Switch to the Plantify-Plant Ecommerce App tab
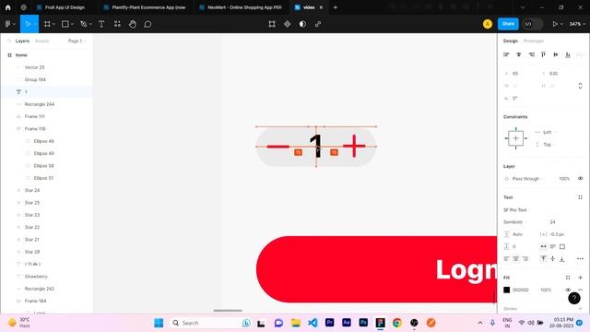 pyautogui.click(x=145, y=7)
